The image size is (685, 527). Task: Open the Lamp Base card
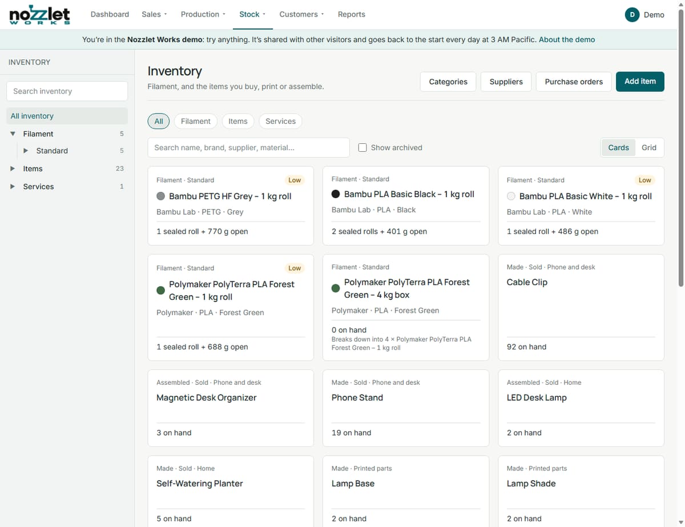(406, 491)
